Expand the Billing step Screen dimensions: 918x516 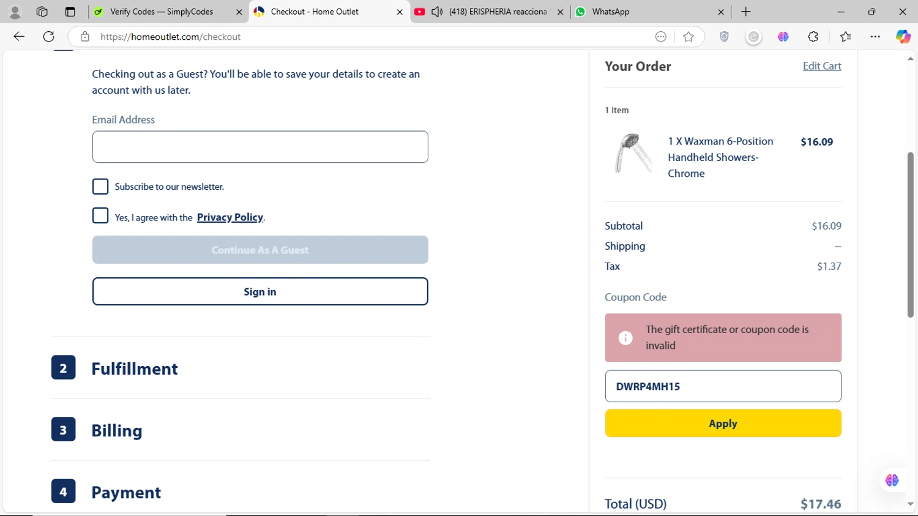pos(117,430)
